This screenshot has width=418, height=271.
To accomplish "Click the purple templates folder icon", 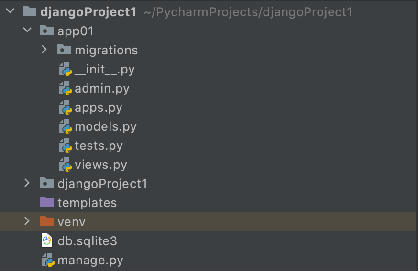I will 47,203.
